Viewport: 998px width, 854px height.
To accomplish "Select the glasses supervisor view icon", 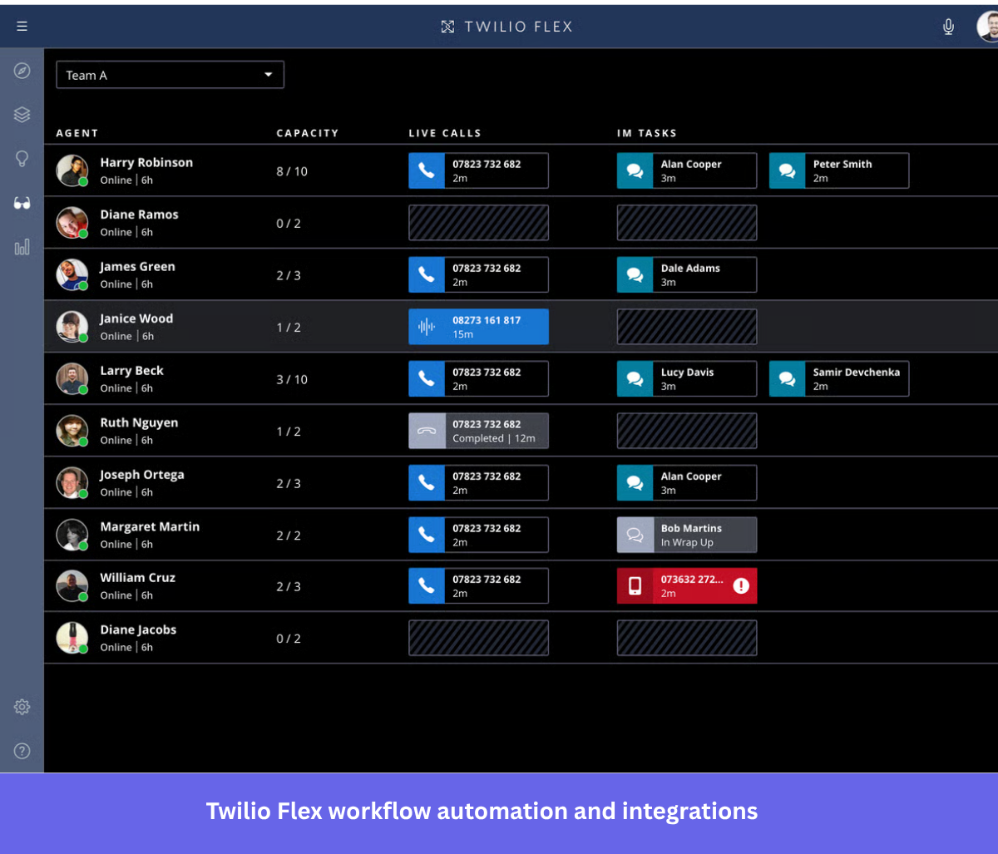I will (x=22, y=203).
